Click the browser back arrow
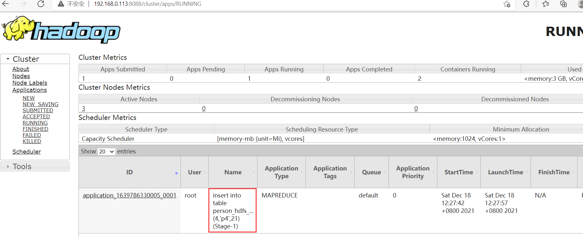This screenshot has height=238, width=583. 5,4
